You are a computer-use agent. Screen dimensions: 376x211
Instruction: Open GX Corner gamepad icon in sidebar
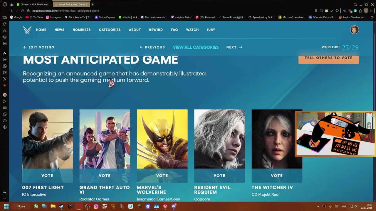click(5, 18)
